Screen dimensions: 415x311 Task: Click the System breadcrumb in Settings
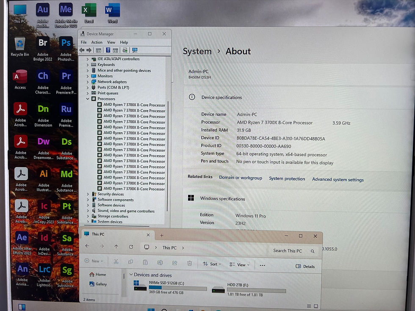coord(197,51)
